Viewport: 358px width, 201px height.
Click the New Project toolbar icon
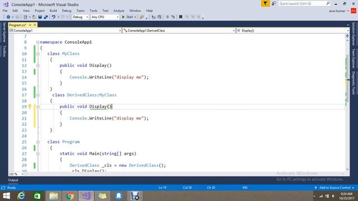[x=25, y=17]
